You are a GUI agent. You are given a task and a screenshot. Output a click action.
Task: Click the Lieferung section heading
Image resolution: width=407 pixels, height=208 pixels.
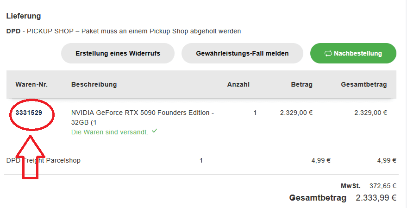coord(24,16)
